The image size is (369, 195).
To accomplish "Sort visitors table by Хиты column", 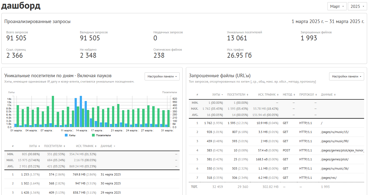I will tap(34, 146).
